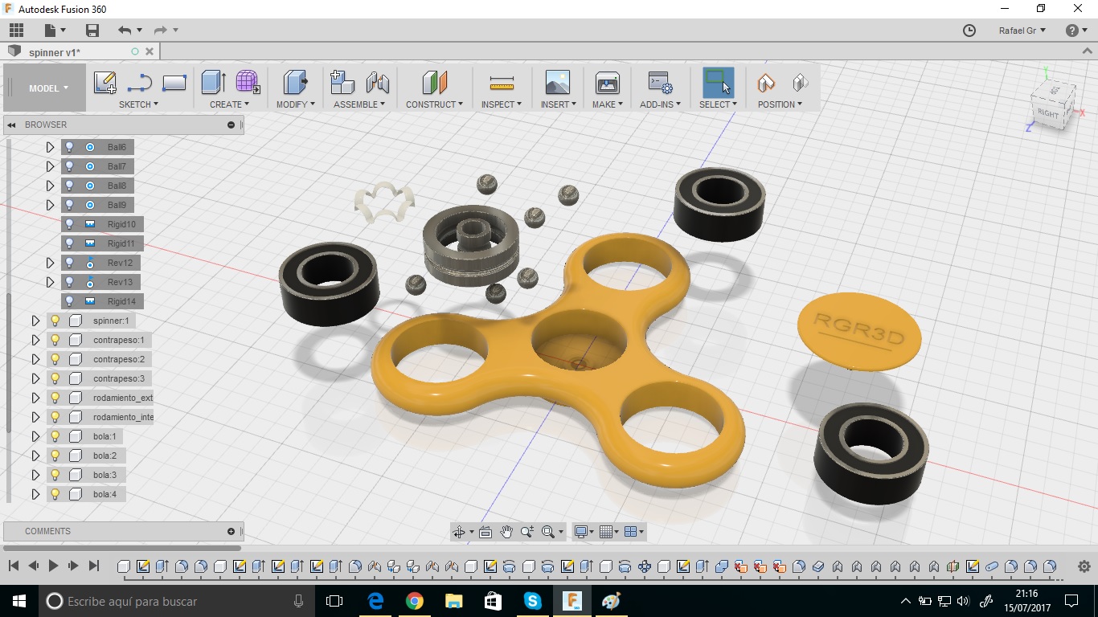Viewport: 1098px width, 617px height.
Task: Expand the bola:1 component tree node
Action: [35, 436]
